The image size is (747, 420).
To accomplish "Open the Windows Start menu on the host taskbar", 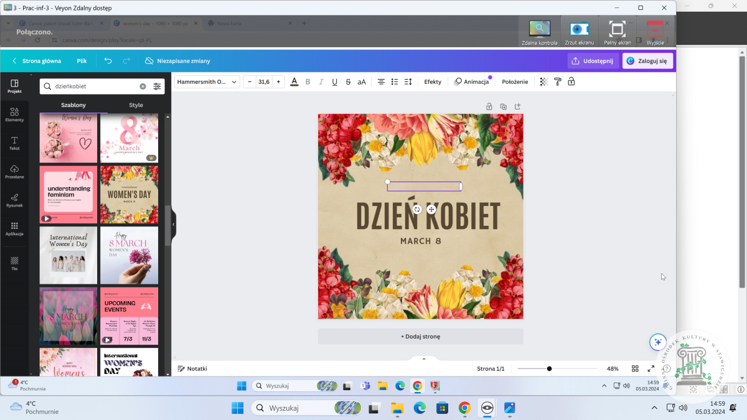I will (x=238, y=408).
